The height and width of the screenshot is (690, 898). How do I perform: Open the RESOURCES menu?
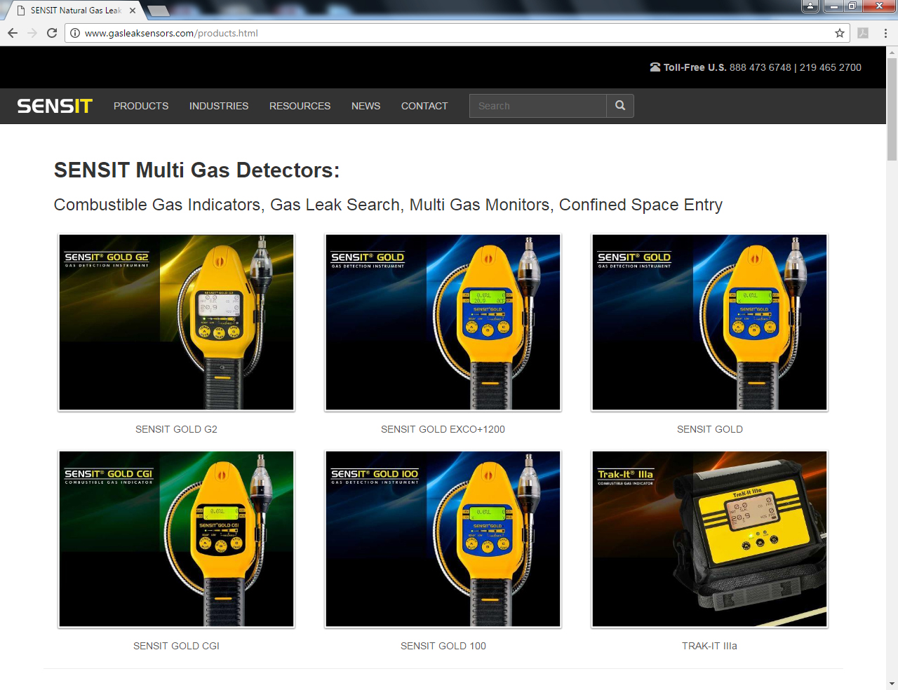(x=300, y=106)
